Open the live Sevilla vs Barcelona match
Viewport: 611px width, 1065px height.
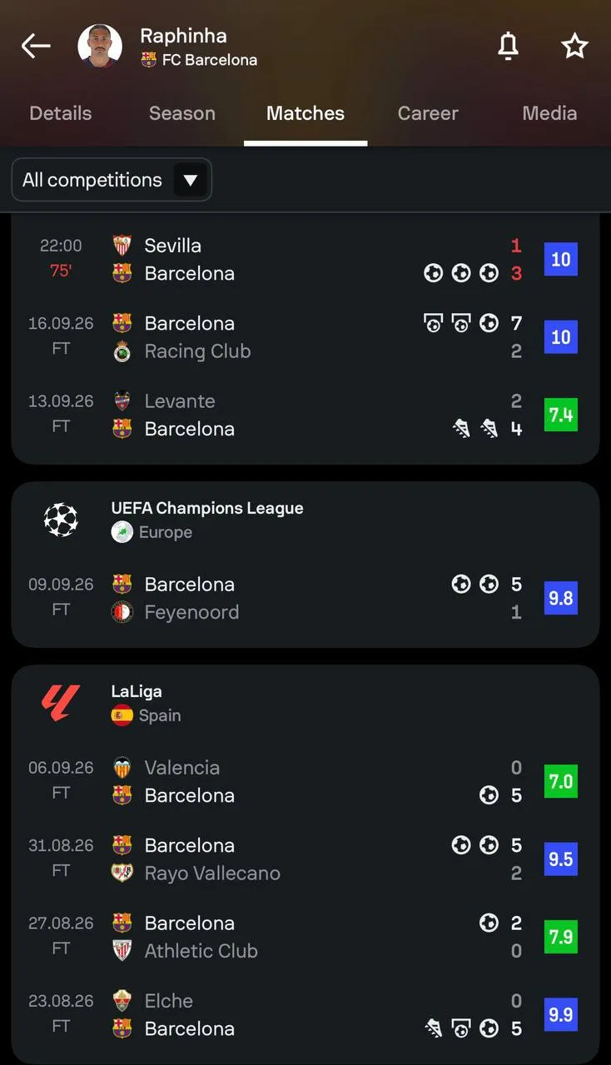[x=305, y=259]
